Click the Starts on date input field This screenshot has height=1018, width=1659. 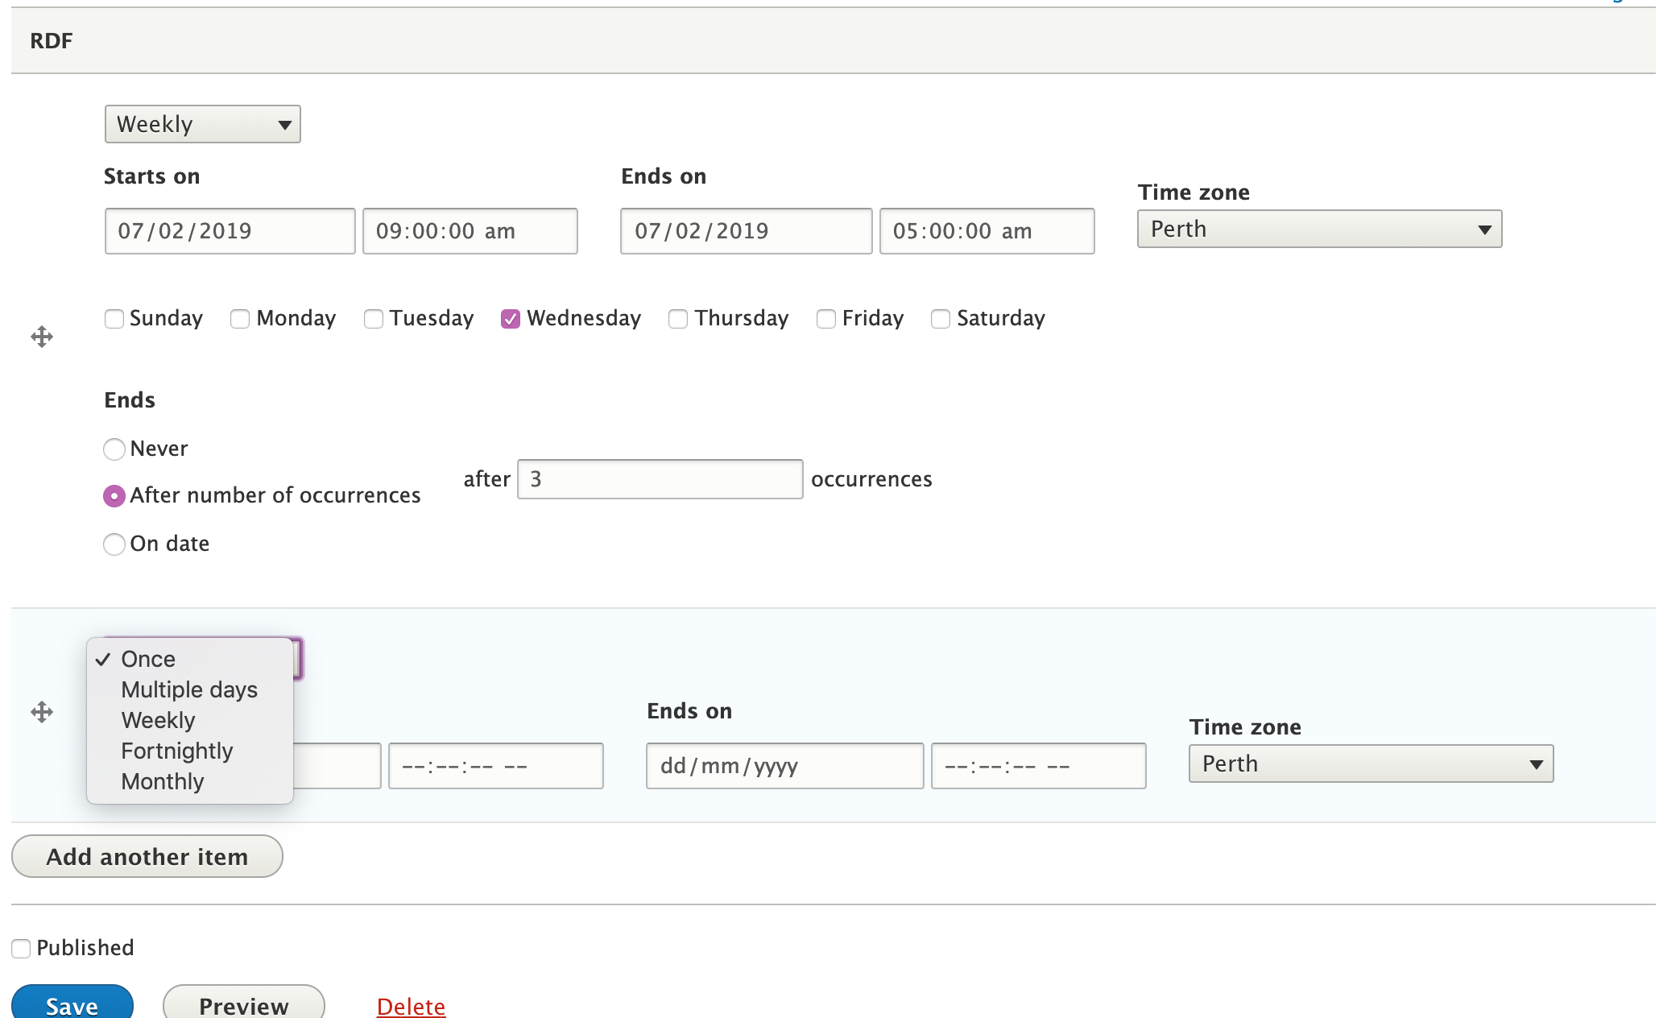click(x=228, y=231)
